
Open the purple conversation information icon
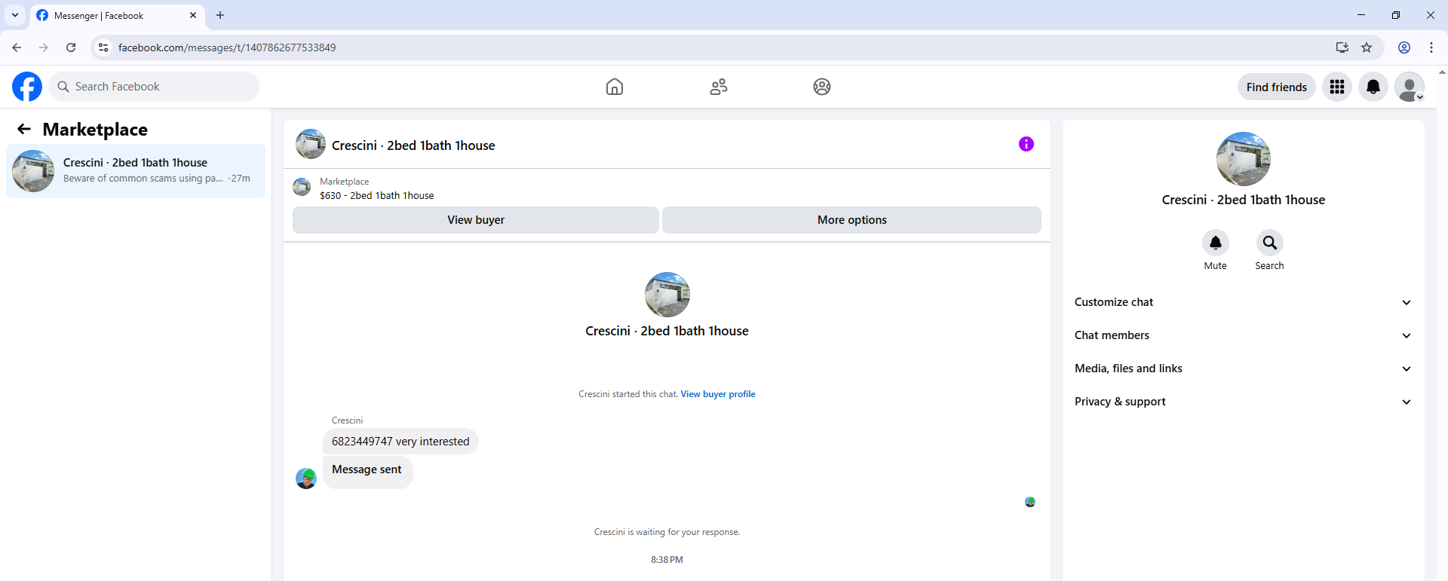[1026, 144]
